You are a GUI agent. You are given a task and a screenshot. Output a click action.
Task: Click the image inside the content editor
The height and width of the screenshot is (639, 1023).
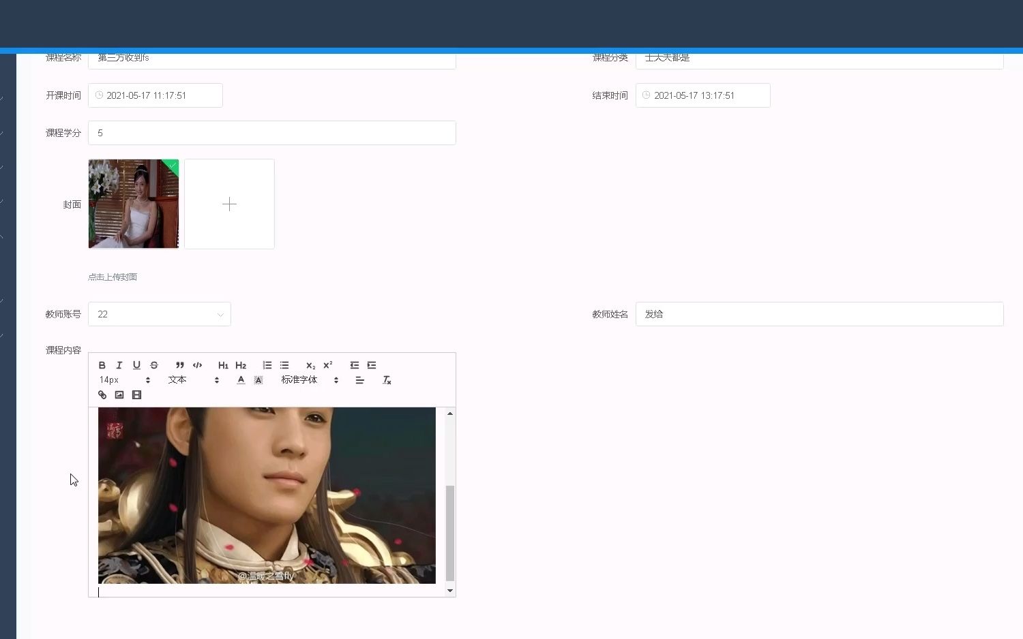click(x=267, y=495)
